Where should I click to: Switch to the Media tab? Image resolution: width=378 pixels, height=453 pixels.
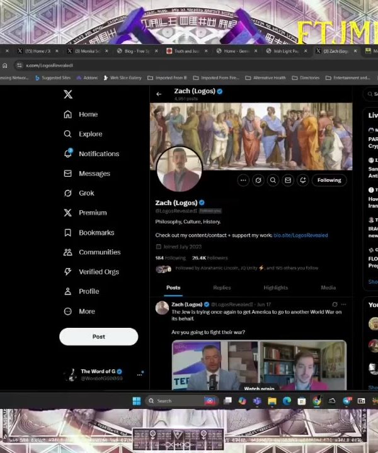click(x=328, y=288)
